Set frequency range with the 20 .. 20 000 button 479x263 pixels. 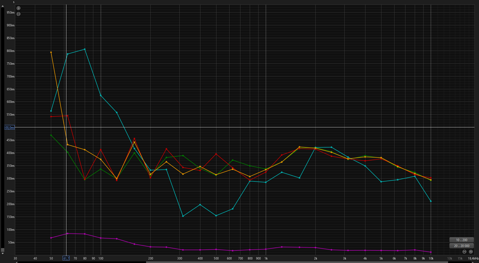point(462,246)
